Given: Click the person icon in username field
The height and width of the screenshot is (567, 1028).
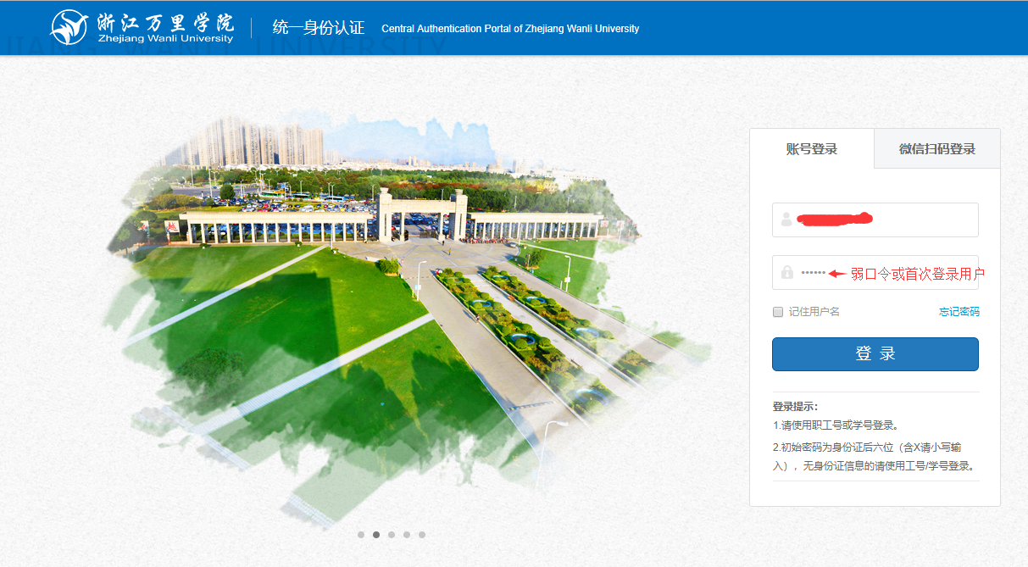Looking at the screenshot, I should pos(786,220).
